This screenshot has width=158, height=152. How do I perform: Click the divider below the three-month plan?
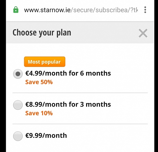[80, 124]
